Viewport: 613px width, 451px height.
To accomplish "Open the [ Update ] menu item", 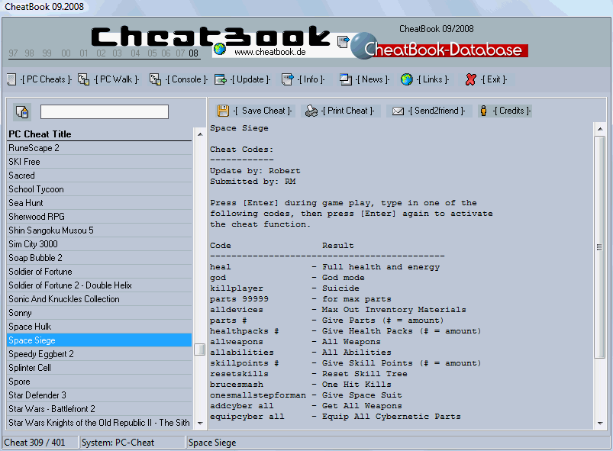I will [250, 79].
